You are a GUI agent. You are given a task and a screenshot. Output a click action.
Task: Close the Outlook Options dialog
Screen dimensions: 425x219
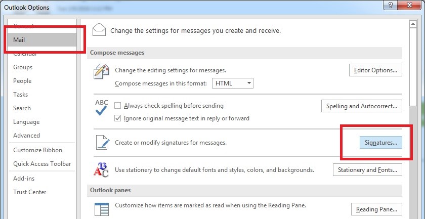tap(409, 5)
